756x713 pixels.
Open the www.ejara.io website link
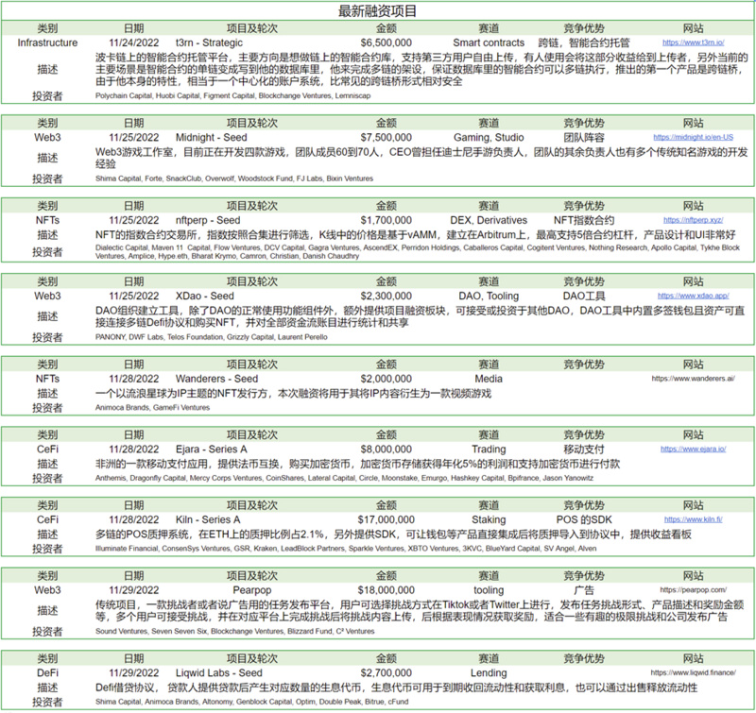[x=693, y=449]
